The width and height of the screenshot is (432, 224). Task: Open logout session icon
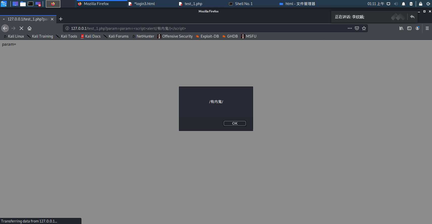pyautogui.click(x=428, y=4)
